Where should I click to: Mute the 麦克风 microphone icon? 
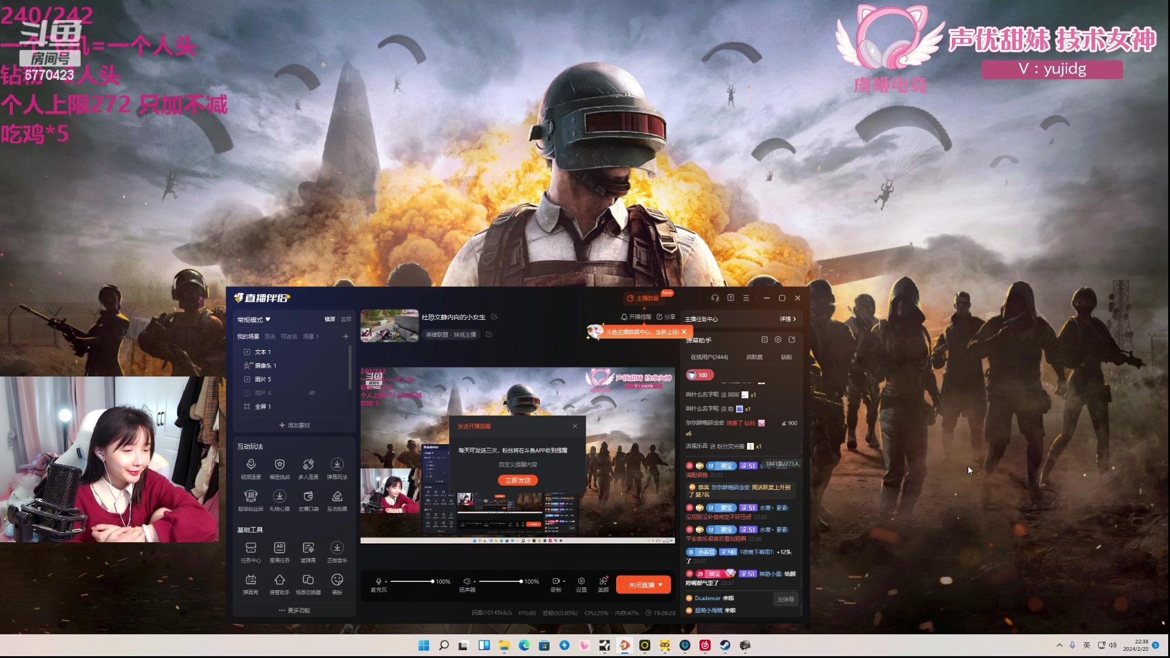pyautogui.click(x=378, y=582)
